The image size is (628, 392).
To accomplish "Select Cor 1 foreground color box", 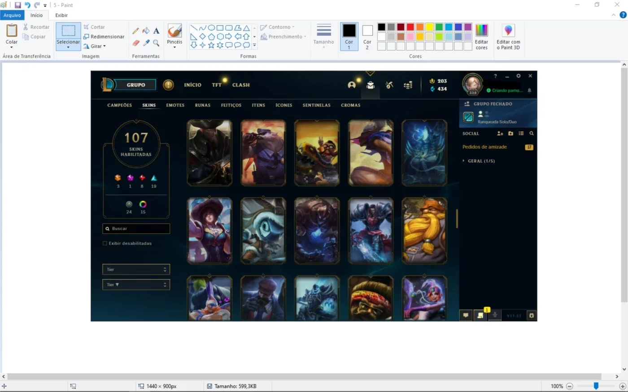I will point(349,36).
